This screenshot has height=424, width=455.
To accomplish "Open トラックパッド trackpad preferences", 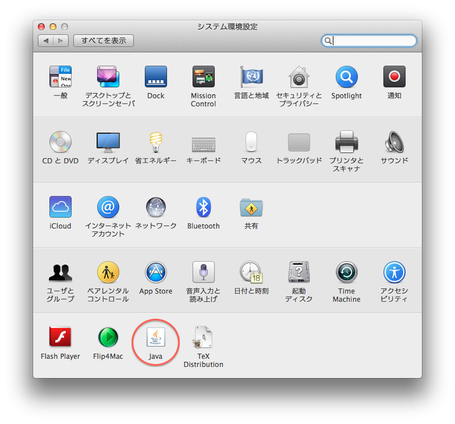I will (x=299, y=142).
